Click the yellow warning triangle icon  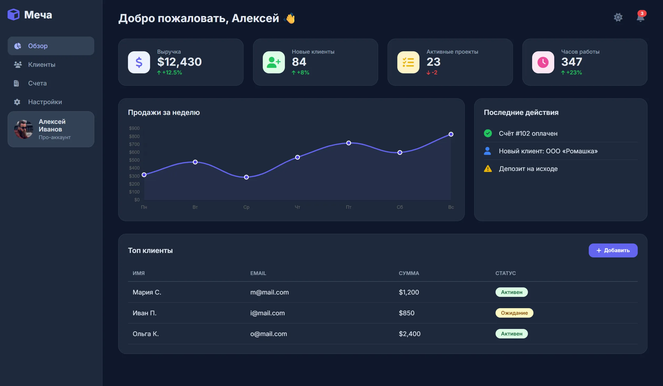tap(488, 169)
